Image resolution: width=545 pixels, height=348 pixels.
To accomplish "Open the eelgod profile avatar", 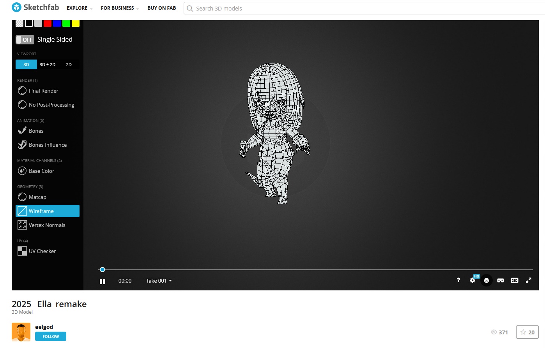I will [21, 332].
